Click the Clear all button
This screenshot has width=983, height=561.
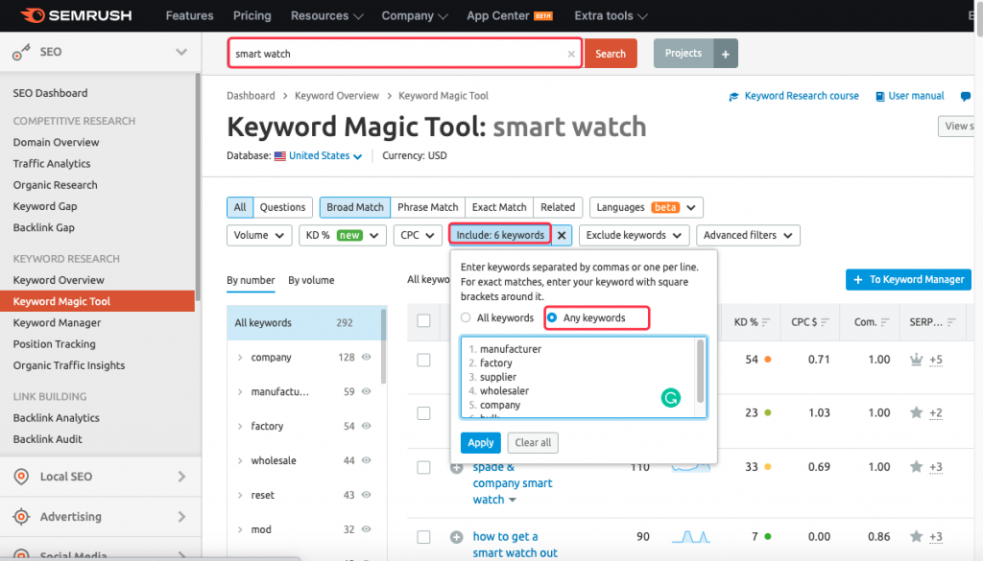tap(533, 443)
